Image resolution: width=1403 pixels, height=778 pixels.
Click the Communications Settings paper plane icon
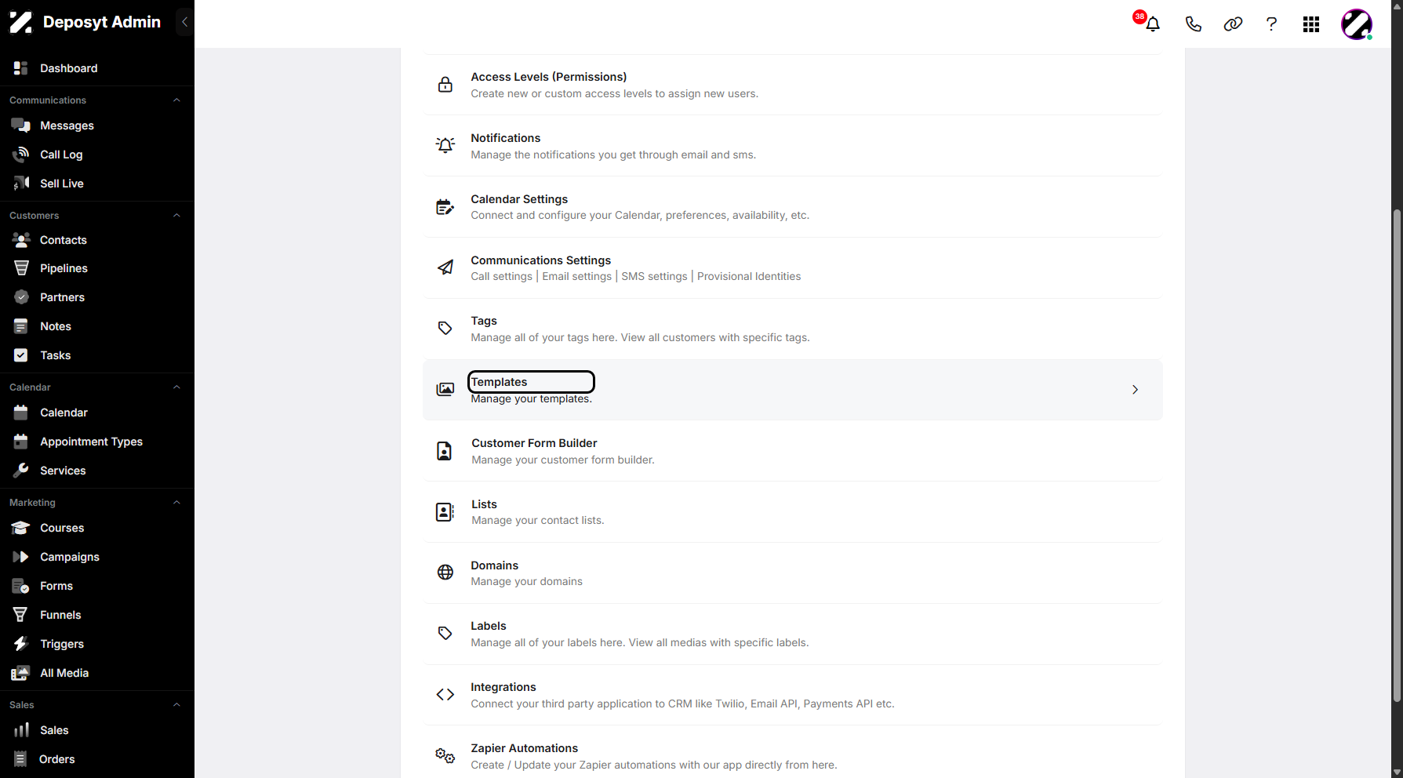tap(445, 267)
